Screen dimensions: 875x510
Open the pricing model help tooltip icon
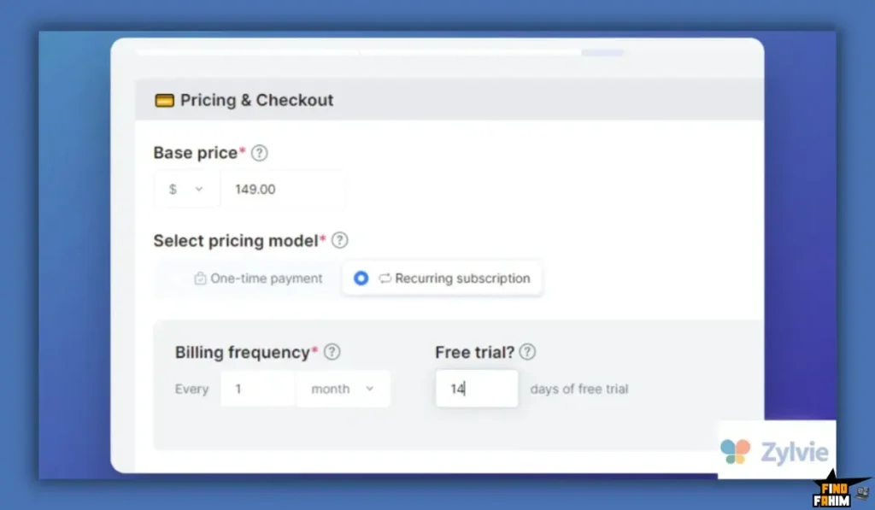pyautogui.click(x=339, y=241)
